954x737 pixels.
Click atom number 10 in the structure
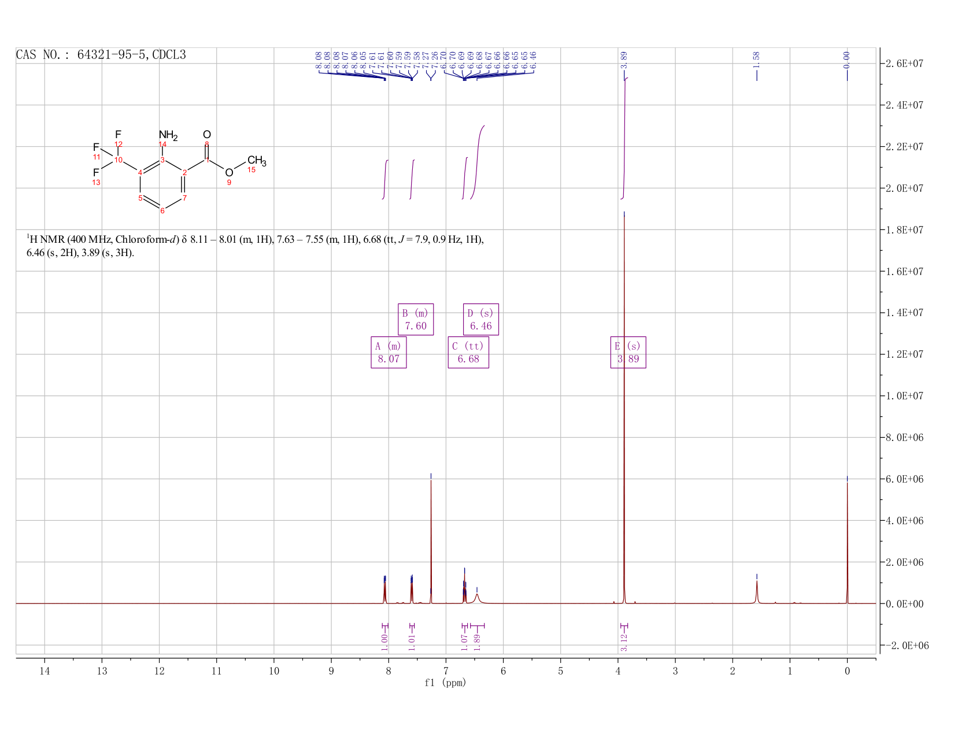[118, 160]
